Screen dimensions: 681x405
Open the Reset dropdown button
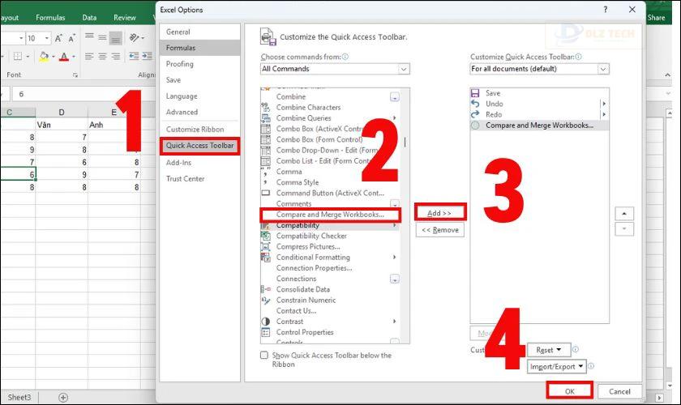click(x=549, y=350)
